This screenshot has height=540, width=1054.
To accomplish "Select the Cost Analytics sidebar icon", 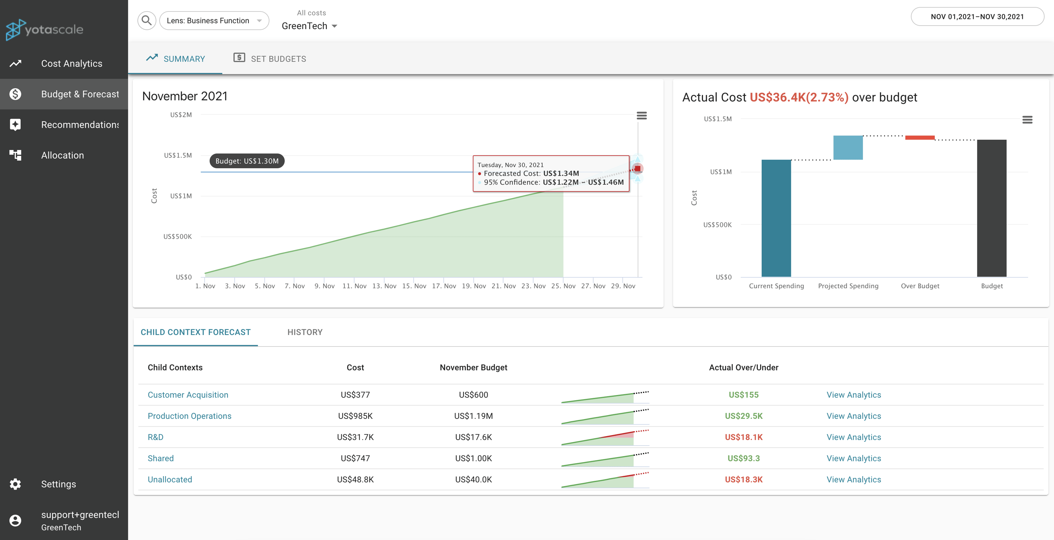I will 15,63.
